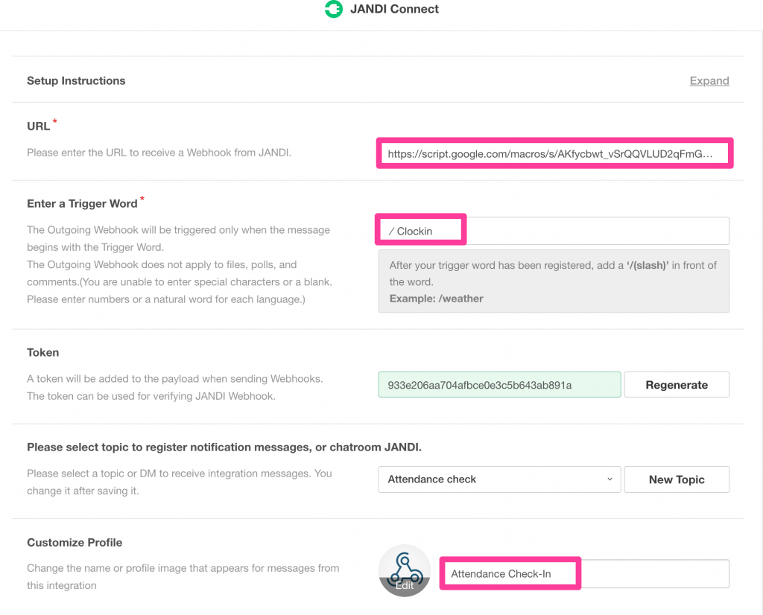Viewport: 763px width, 615px height.
Task: Click the Setup Instructions heading
Action: 76,80
